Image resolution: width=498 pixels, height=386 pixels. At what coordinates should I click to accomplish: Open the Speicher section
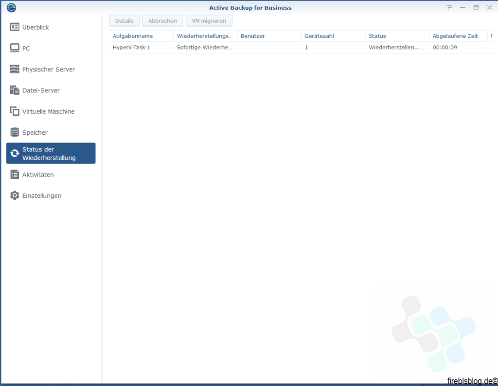coord(51,132)
